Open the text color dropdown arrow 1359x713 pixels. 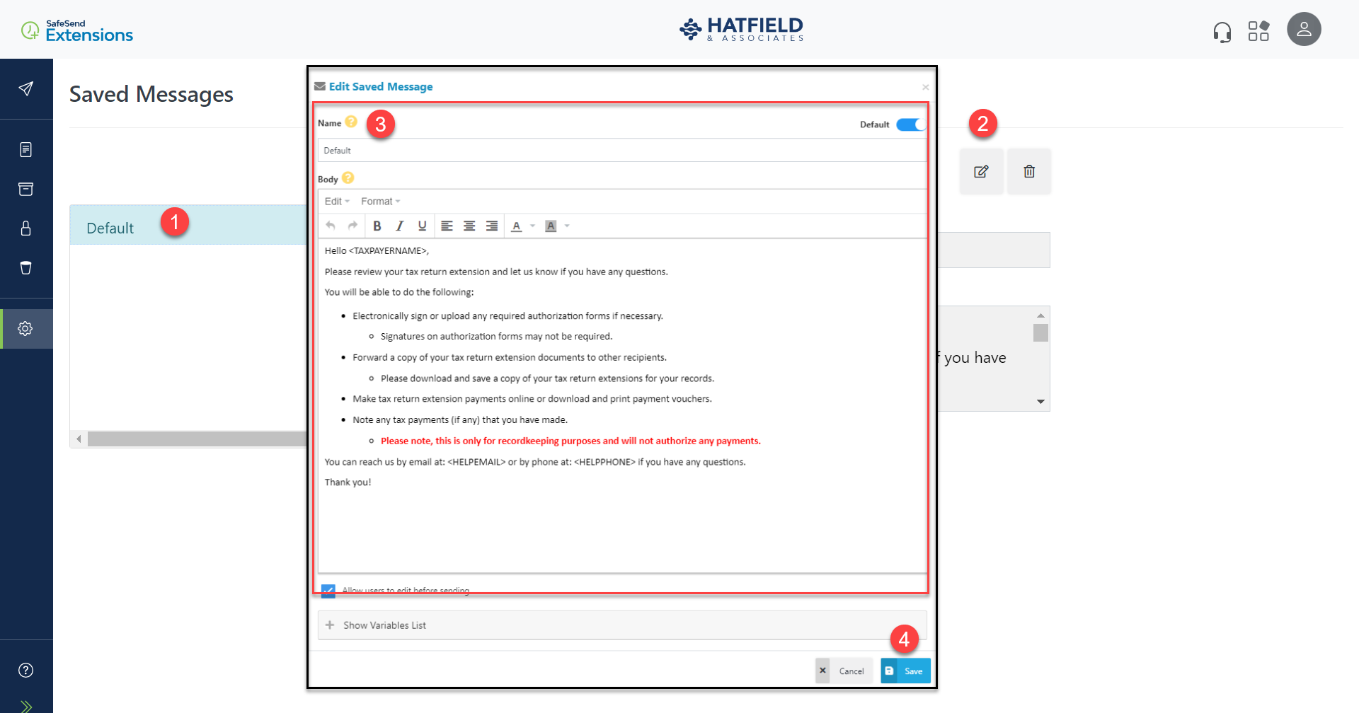(532, 226)
